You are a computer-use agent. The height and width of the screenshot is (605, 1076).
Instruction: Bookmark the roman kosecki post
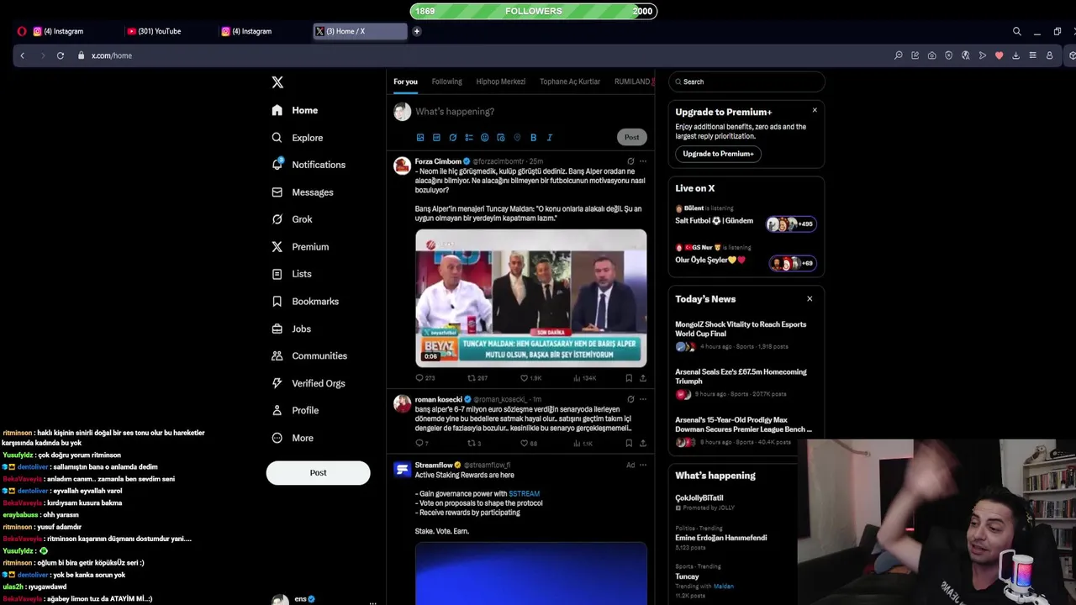[x=629, y=443]
